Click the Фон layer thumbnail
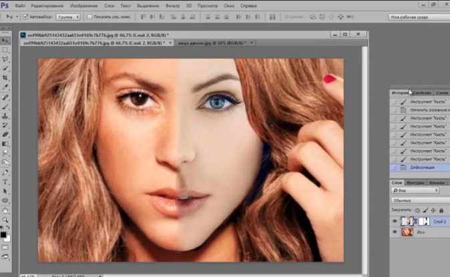 click(x=407, y=232)
